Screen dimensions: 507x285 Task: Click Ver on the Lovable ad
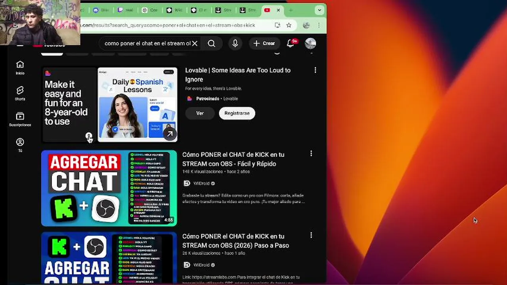[x=200, y=113]
